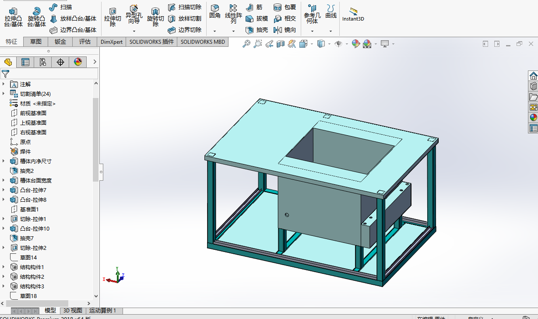This screenshot has width=538, height=319.
Task: Click the Edit Appearance color ball icon
Action: (x=355, y=44)
